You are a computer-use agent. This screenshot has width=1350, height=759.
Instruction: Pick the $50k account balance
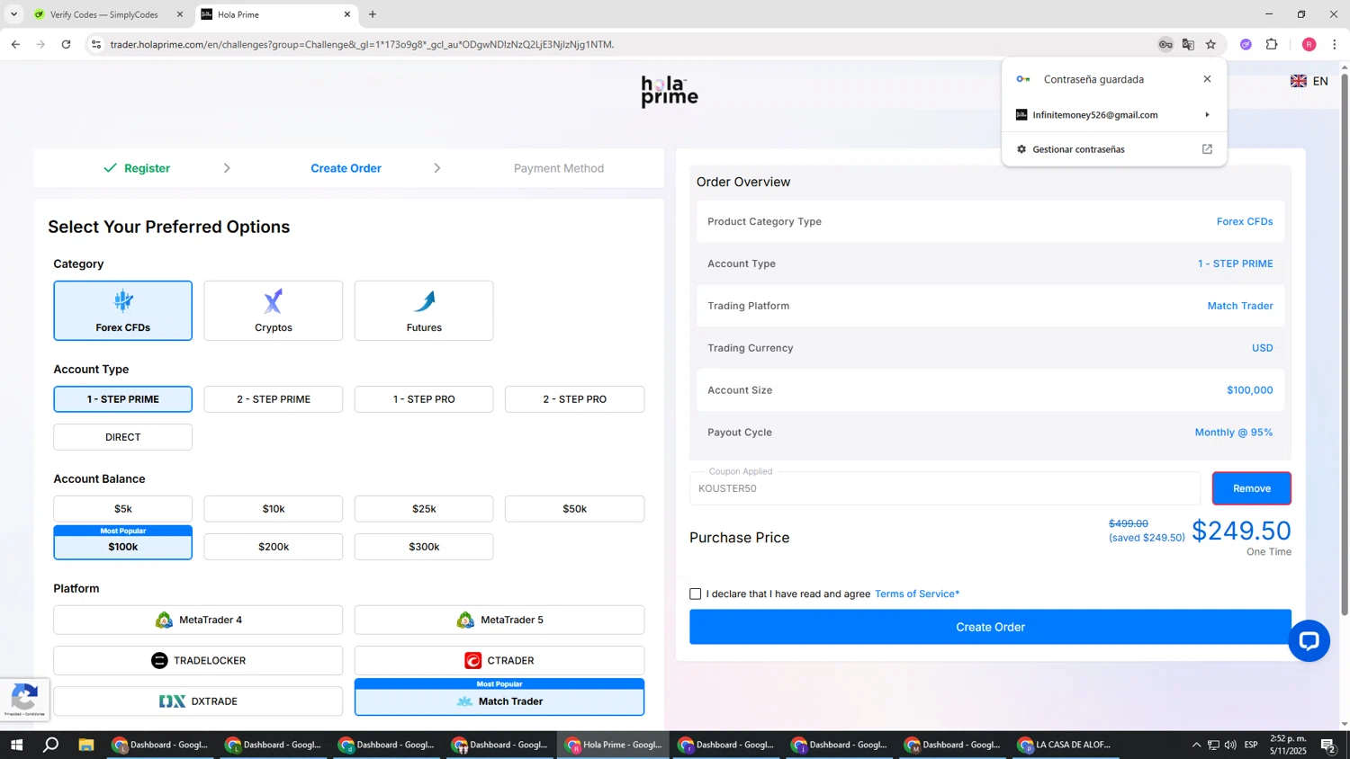574,509
